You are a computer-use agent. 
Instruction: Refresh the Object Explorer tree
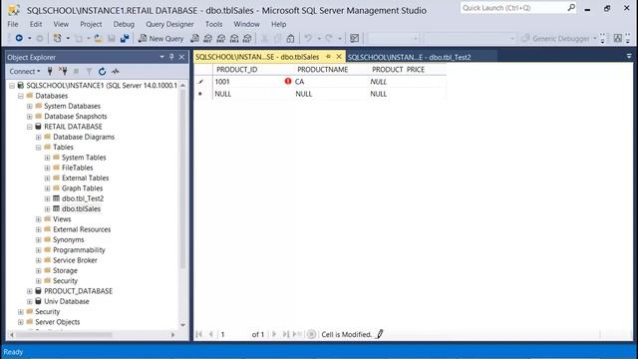102,71
